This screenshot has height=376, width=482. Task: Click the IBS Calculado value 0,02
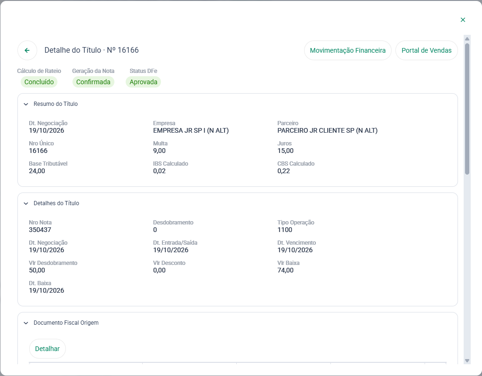point(159,171)
